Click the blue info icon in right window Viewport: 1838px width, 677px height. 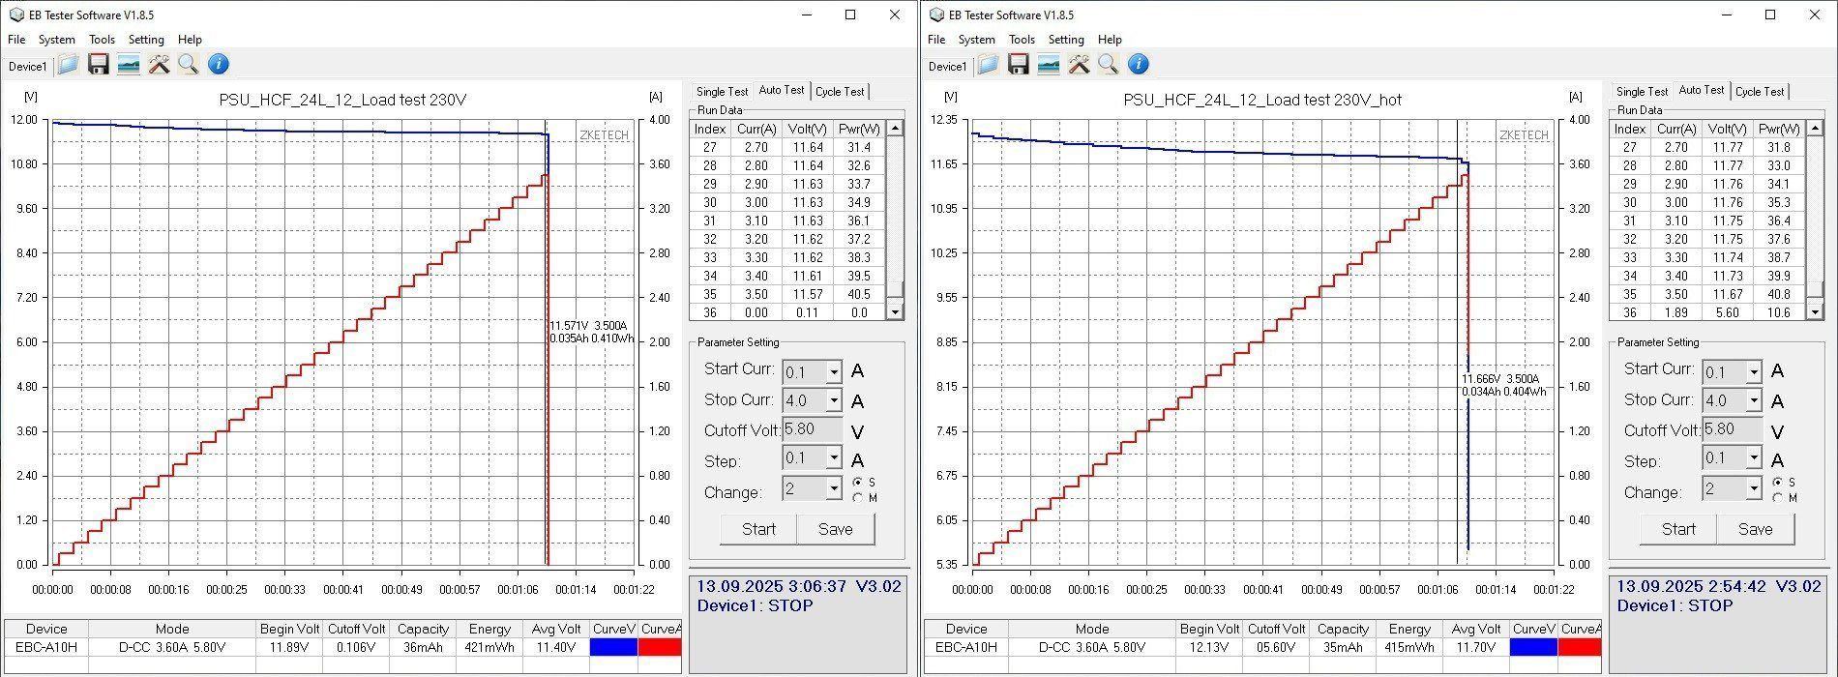[1139, 65]
